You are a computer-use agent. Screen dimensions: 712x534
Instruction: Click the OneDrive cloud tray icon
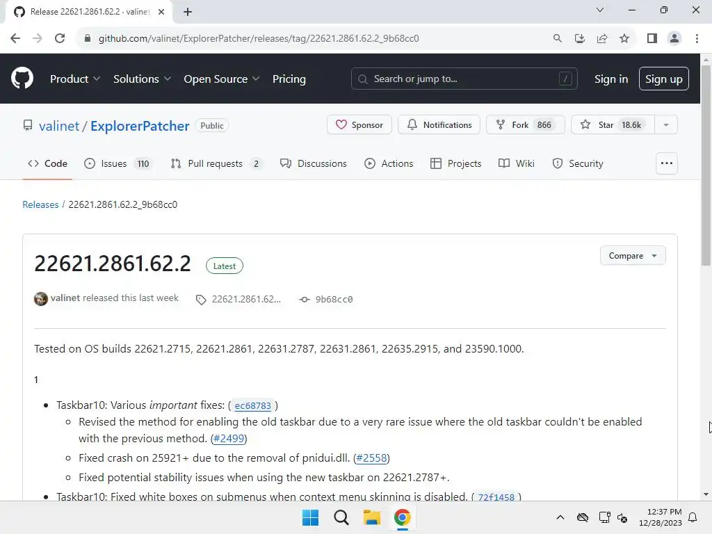pos(583,517)
